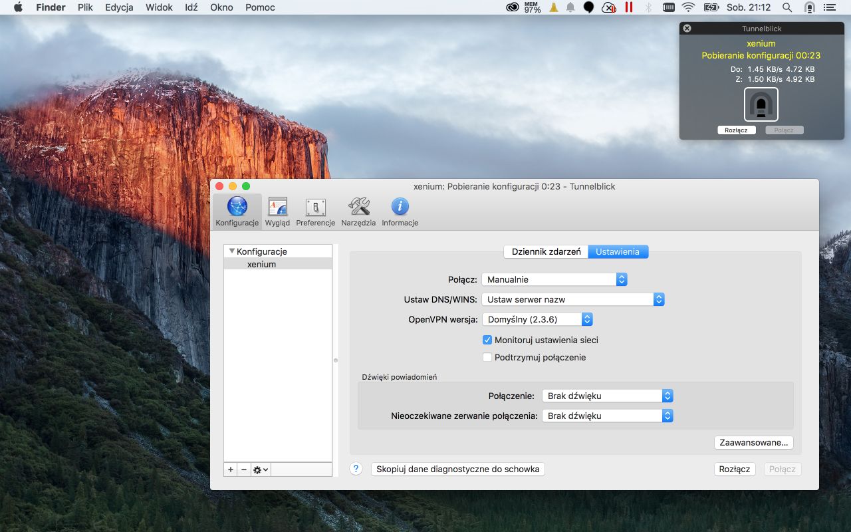851x532 pixels.
Task: Enable Podtrzymuj połączenie checkbox
Action: click(487, 357)
